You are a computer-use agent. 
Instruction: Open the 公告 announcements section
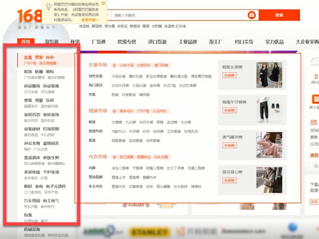[314, 121]
